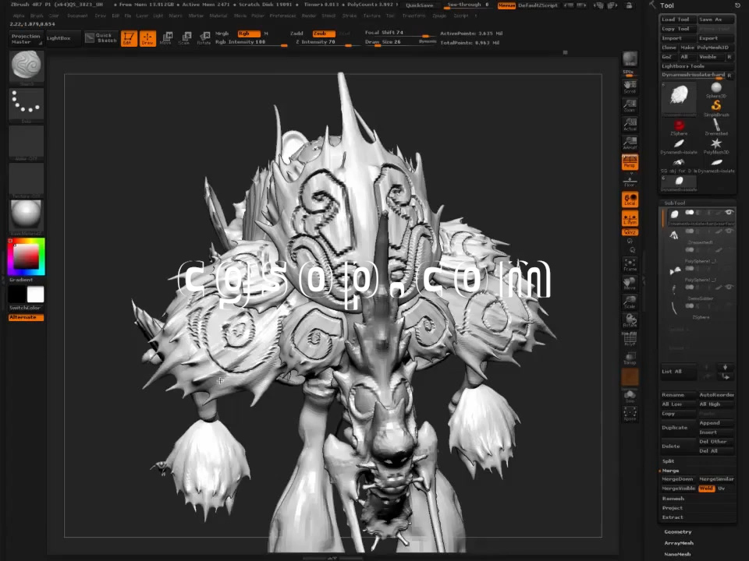Select the Move transform icon in top shelf
Viewport: 749px width, 561px height.
166,38
